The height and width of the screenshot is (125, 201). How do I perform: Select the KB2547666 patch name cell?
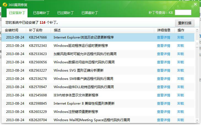pos(38,37)
